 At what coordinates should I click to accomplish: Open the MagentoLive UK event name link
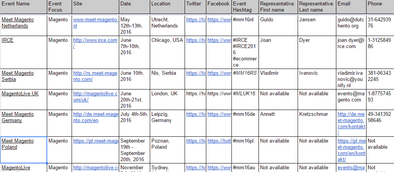pos(20,93)
